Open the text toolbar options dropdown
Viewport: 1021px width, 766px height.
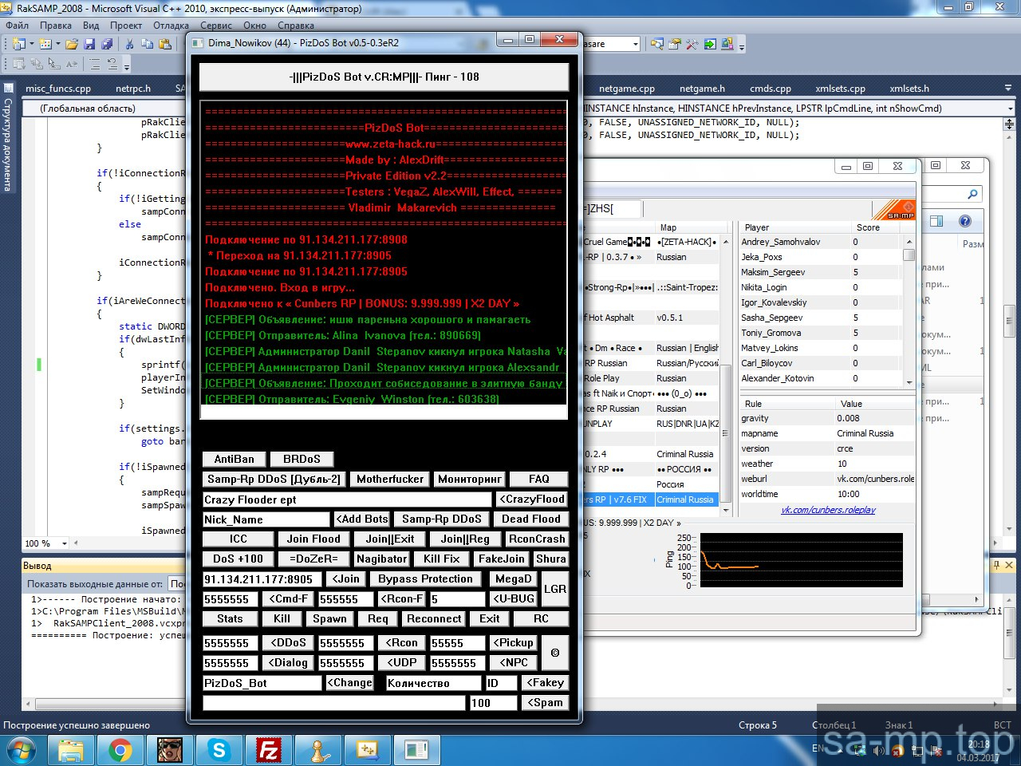coord(127,65)
